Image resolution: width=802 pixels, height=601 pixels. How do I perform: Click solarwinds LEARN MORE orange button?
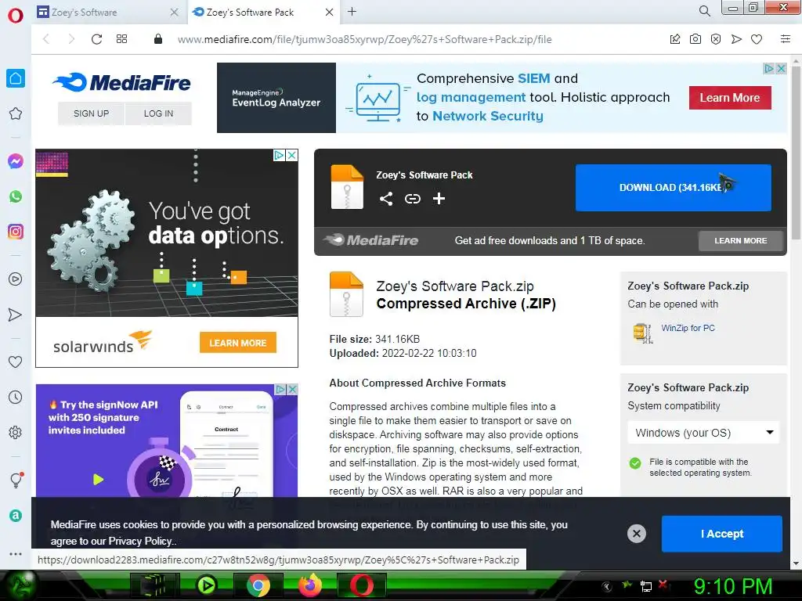point(238,343)
